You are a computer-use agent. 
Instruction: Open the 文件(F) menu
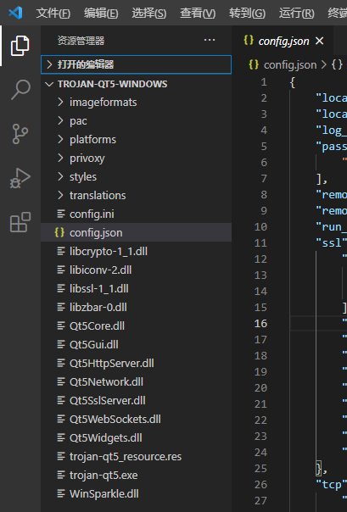(x=53, y=13)
